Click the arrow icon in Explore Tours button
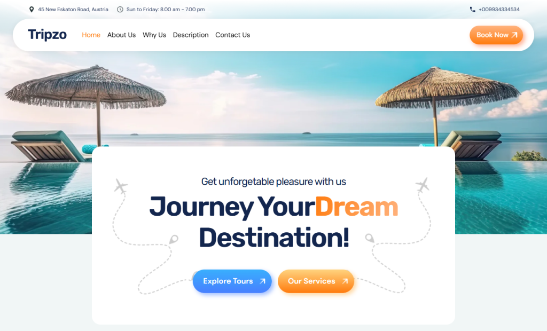Screen dimensions: 547x331 263,281
